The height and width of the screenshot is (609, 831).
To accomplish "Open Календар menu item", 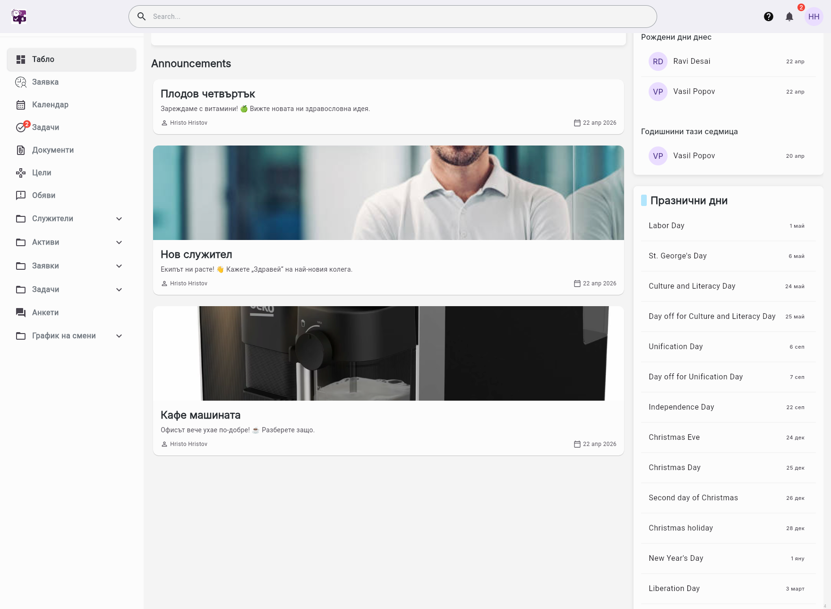I will point(71,104).
